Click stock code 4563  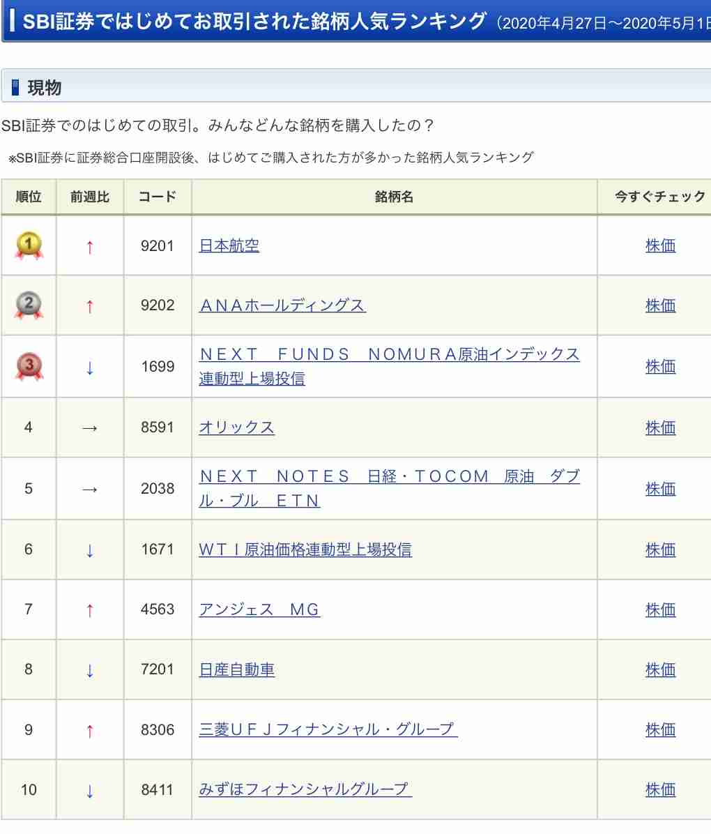[x=158, y=609]
